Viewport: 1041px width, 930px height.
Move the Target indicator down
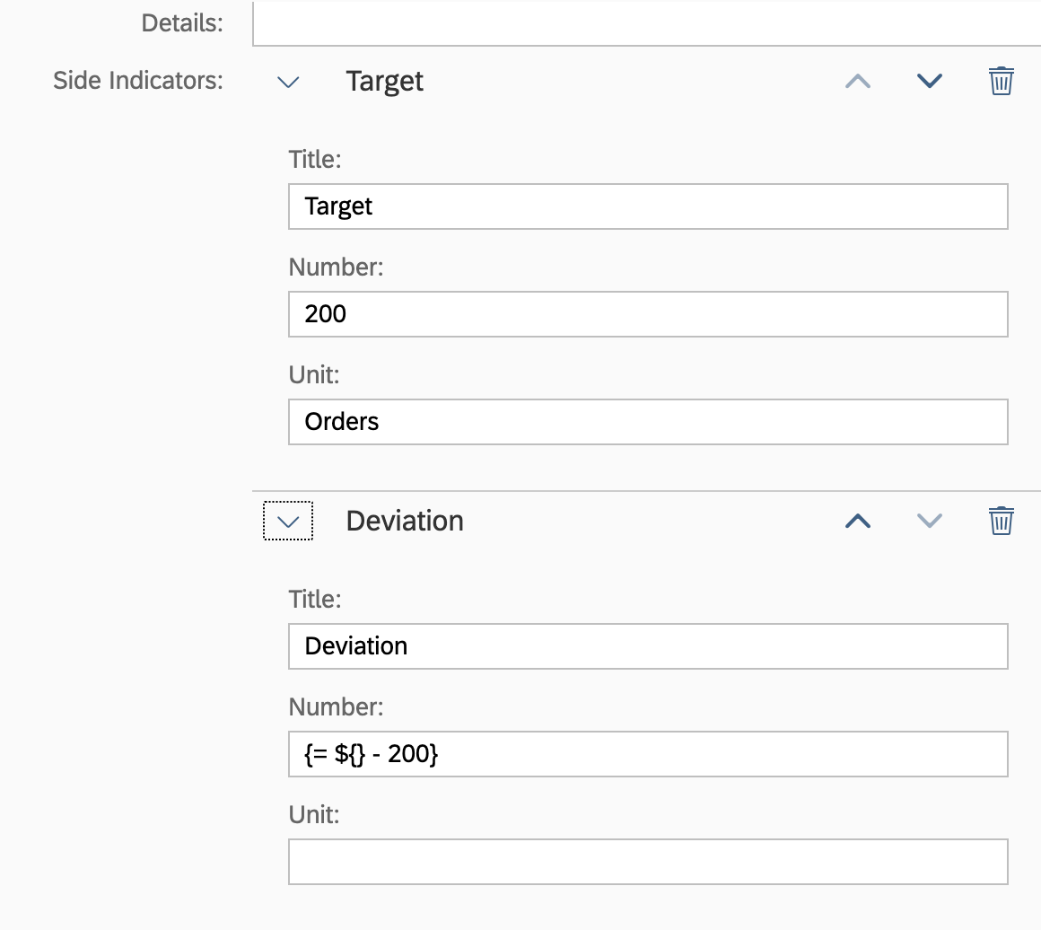pos(929,80)
